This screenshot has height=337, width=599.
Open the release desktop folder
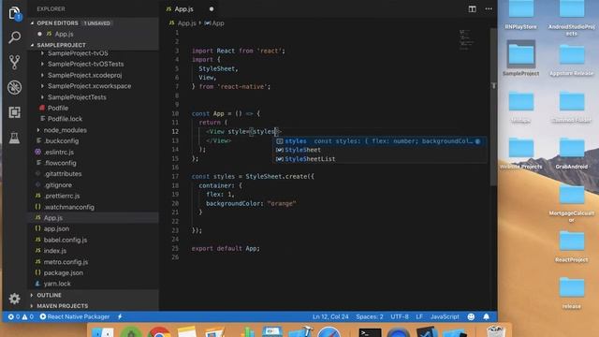(572, 293)
